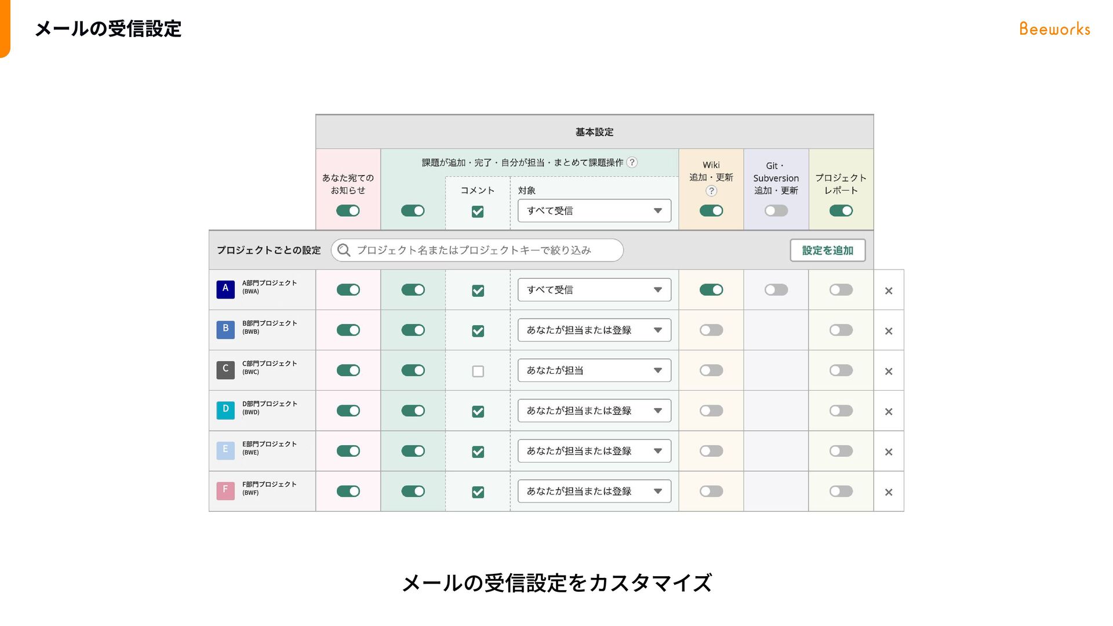
Task: Click help icon next to 課題が追加 header
Action: coord(632,162)
